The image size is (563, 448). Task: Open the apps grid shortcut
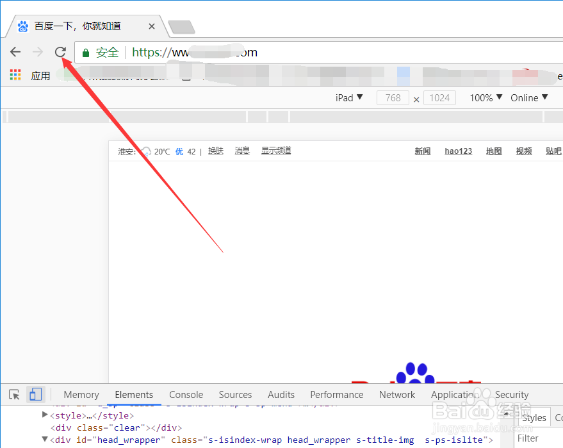point(15,75)
